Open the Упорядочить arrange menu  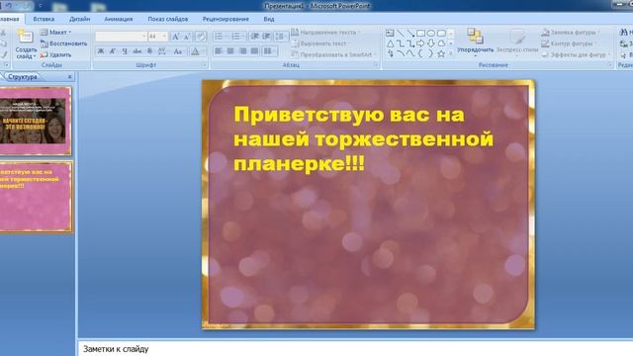click(x=475, y=42)
